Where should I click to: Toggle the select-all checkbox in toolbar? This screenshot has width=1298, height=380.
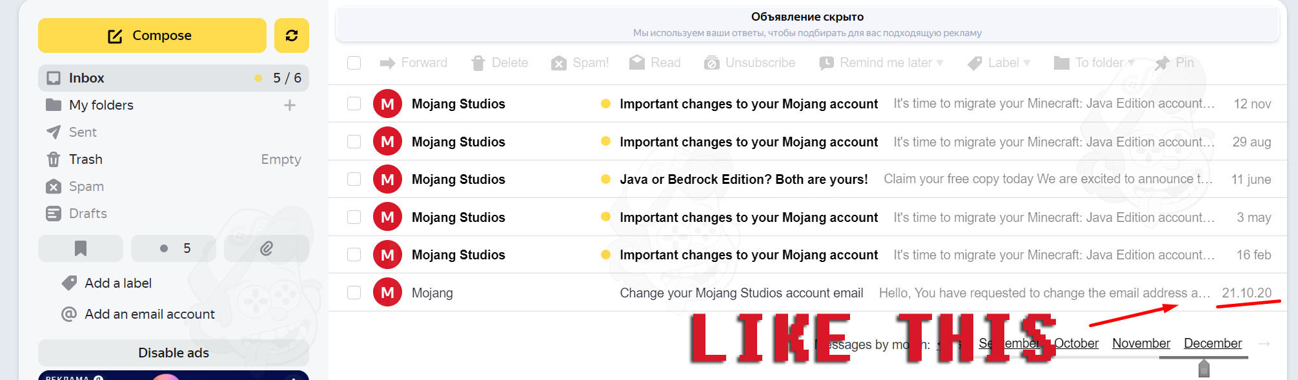point(354,63)
